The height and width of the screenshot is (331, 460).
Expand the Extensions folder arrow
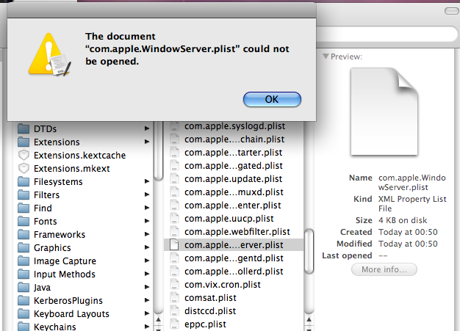pyautogui.click(x=147, y=142)
